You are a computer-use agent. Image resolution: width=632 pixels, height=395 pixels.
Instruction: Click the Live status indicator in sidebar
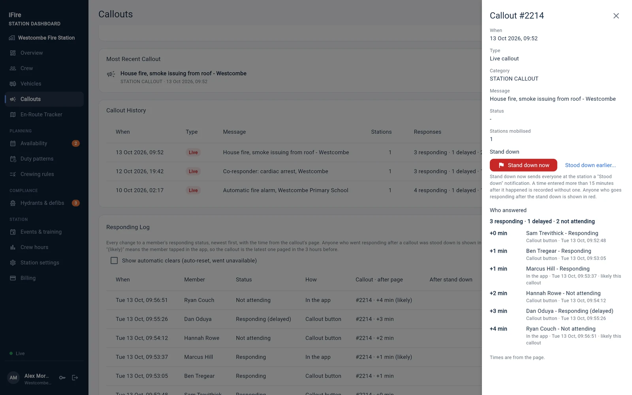17,354
